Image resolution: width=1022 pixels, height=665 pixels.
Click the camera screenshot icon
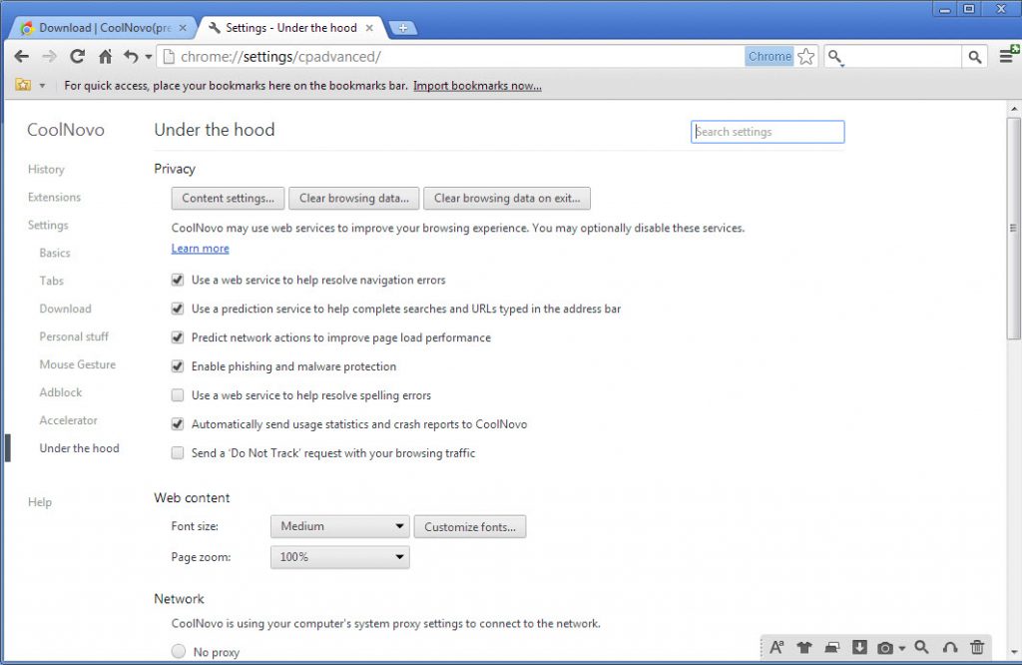click(885, 647)
